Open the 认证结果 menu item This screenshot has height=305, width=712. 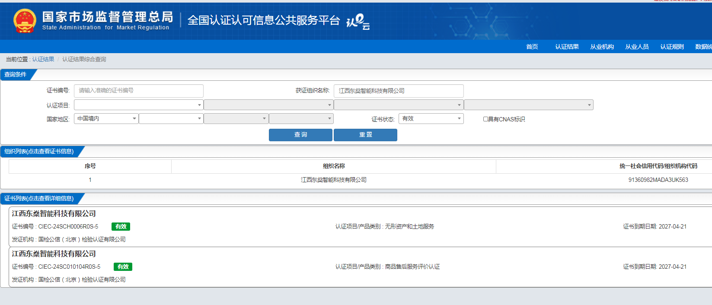pos(567,47)
